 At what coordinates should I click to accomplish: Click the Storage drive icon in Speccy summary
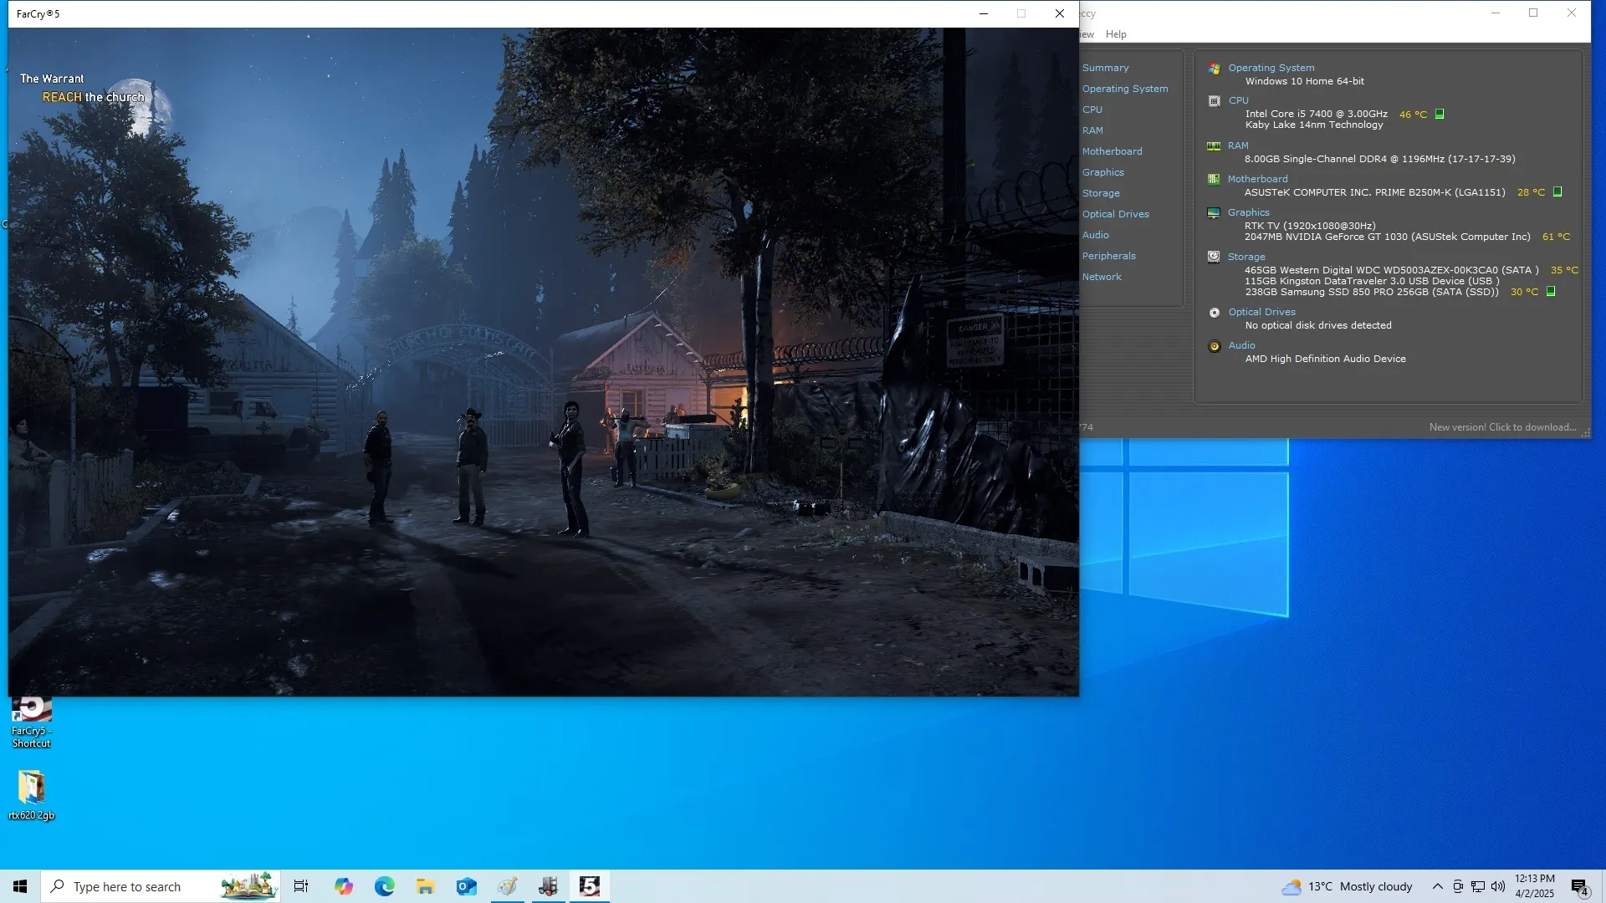pyautogui.click(x=1214, y=257)
